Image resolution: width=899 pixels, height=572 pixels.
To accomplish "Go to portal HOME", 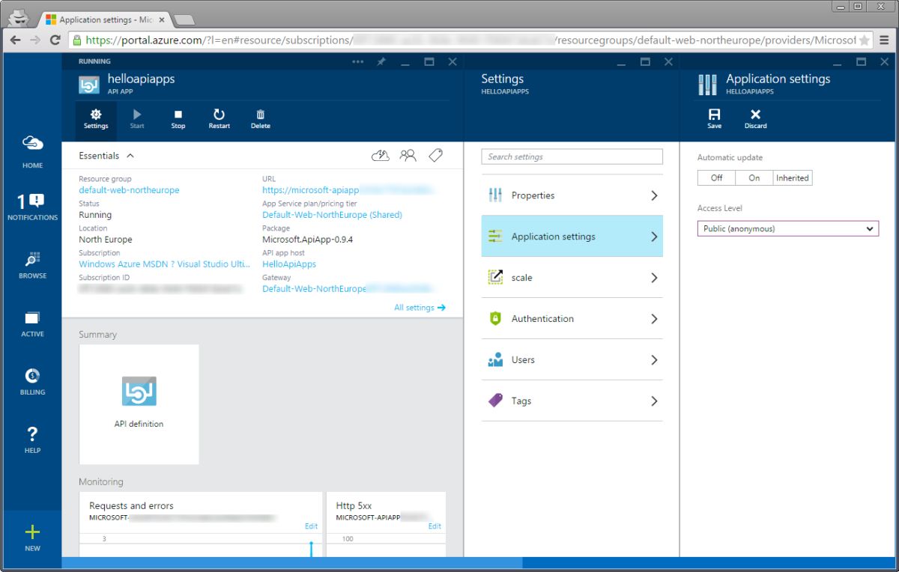I will (32, 152).
